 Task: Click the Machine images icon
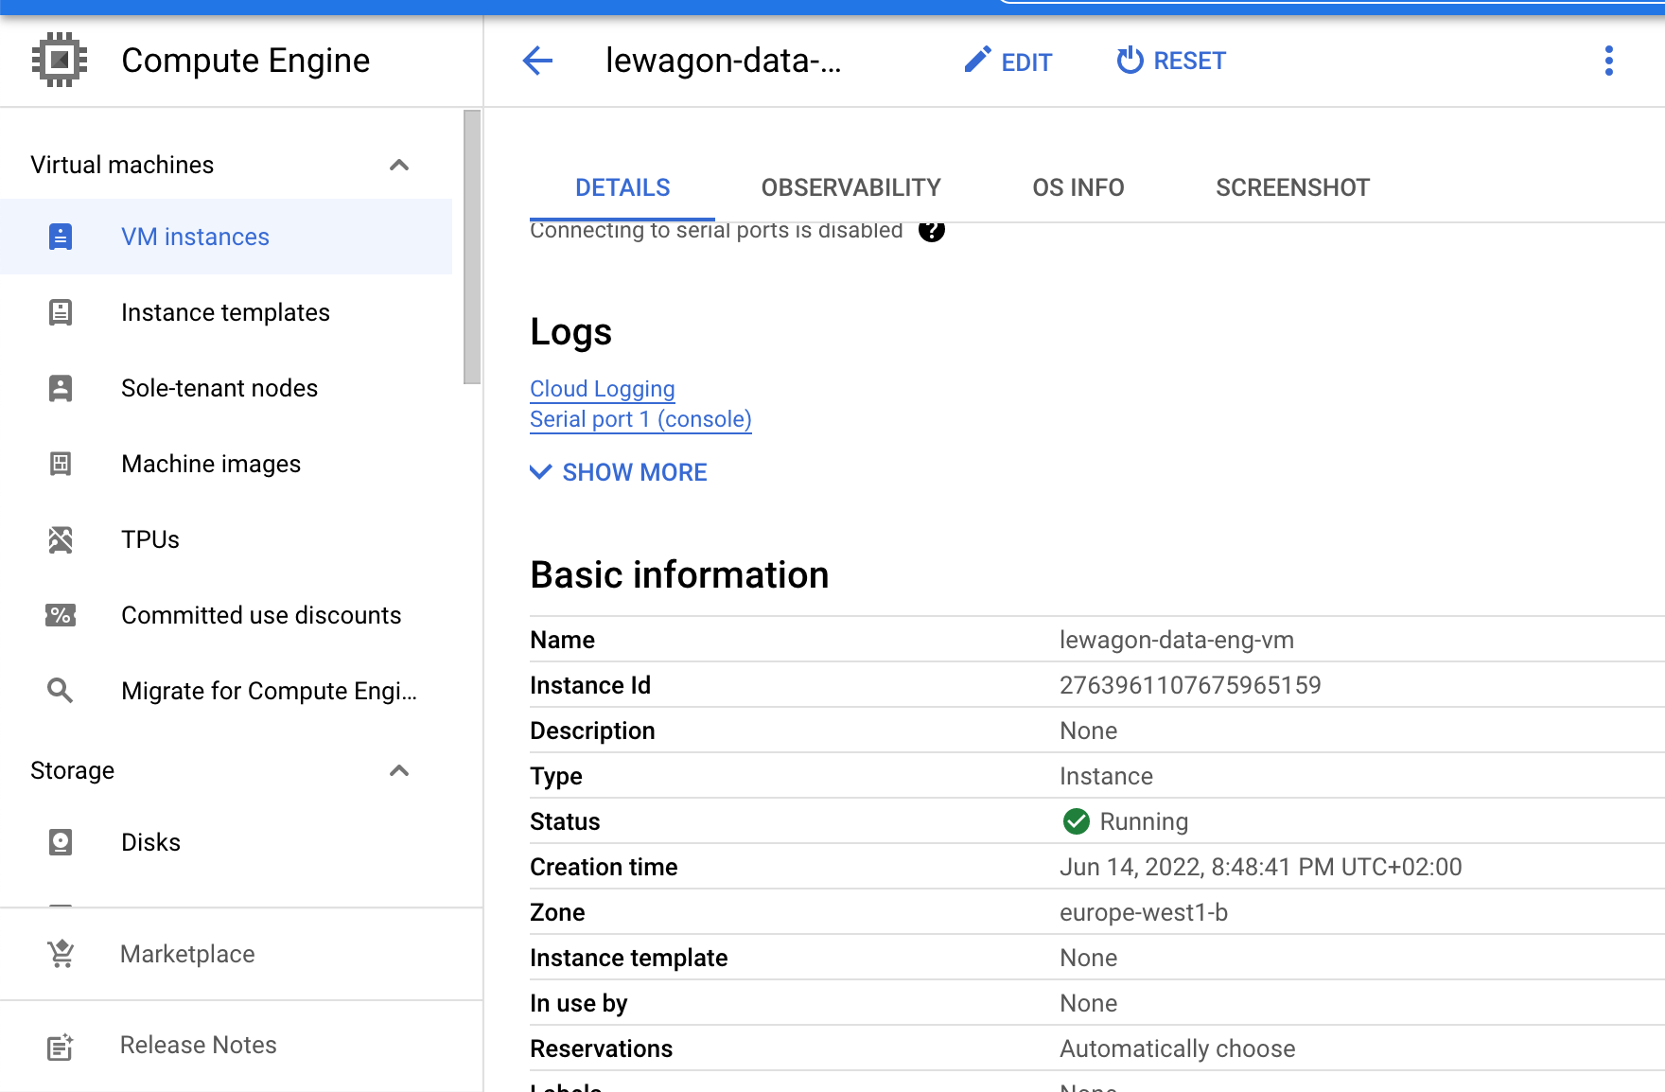pos(61,464)
